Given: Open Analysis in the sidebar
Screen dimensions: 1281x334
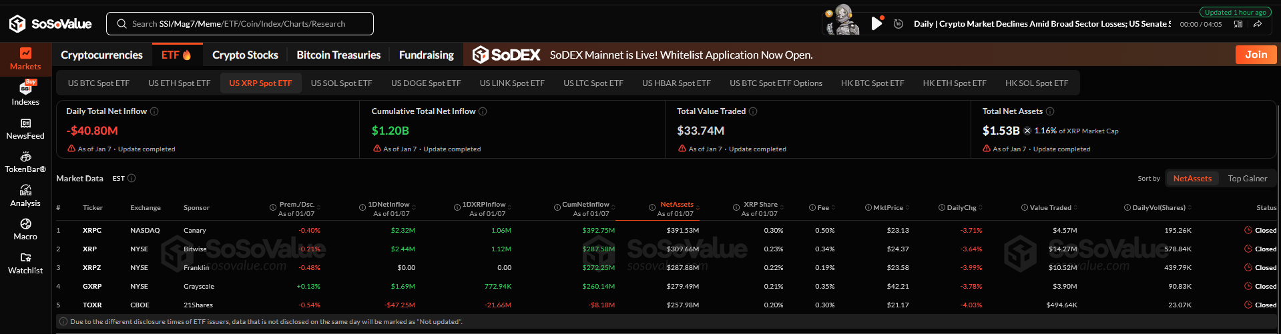Looking at the screenshot, I should (x=25, y=197).
